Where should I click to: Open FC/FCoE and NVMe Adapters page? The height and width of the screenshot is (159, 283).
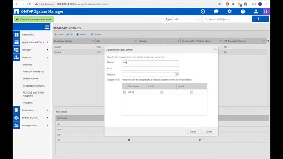tap(34, 94)
